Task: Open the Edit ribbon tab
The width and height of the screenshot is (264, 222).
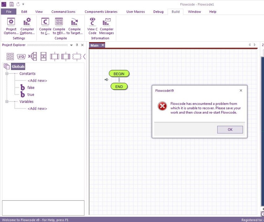Action: point(24,12)
